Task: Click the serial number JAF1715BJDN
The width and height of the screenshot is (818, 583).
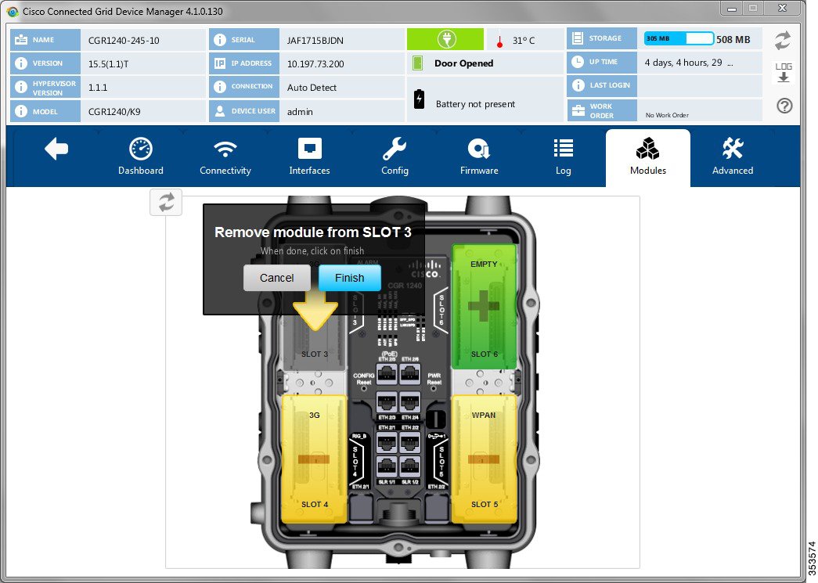Action: click(x=315, y=41)
